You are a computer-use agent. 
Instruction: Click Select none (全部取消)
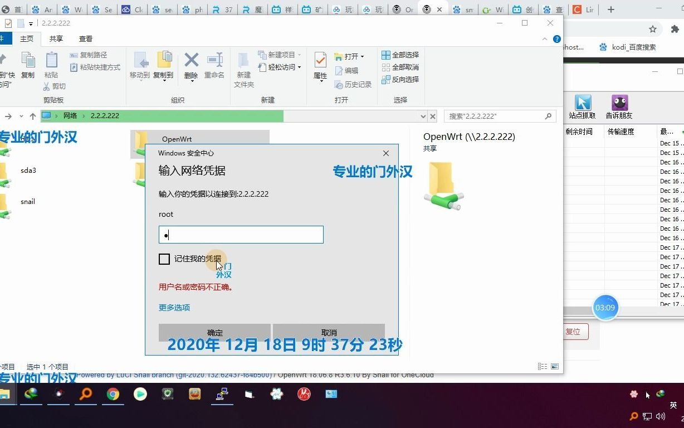pos(400,67)
